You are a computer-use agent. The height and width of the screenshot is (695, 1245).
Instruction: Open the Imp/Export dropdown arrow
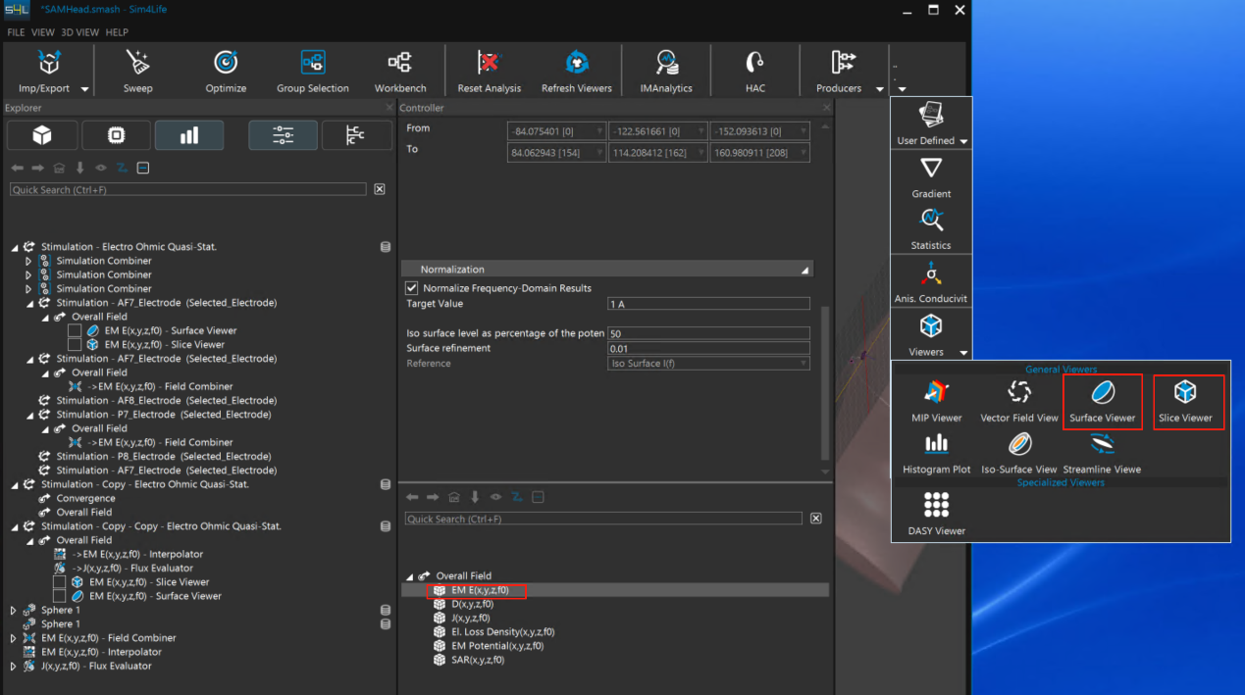point(84,89)
